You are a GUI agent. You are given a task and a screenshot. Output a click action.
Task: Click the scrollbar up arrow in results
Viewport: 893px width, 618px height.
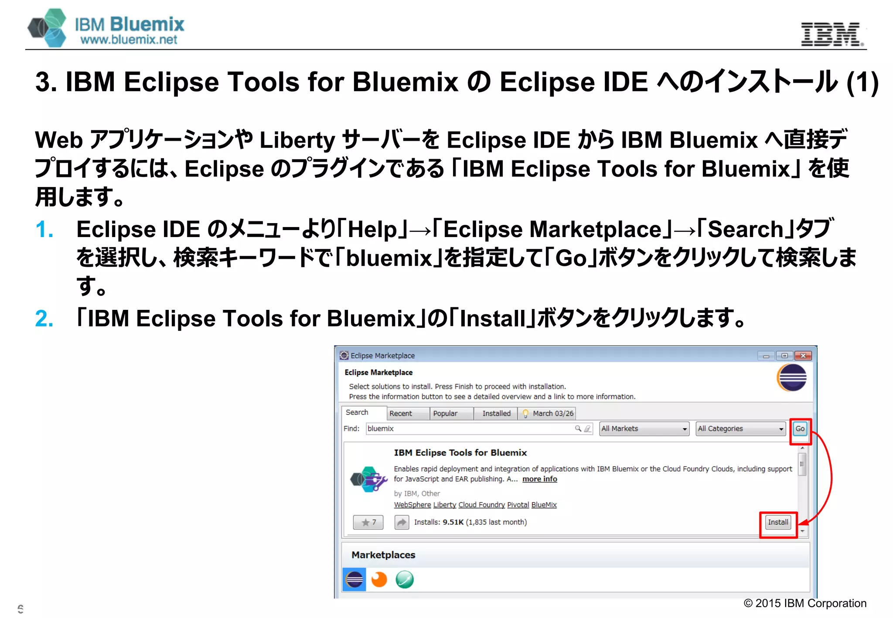click(802, 448)
